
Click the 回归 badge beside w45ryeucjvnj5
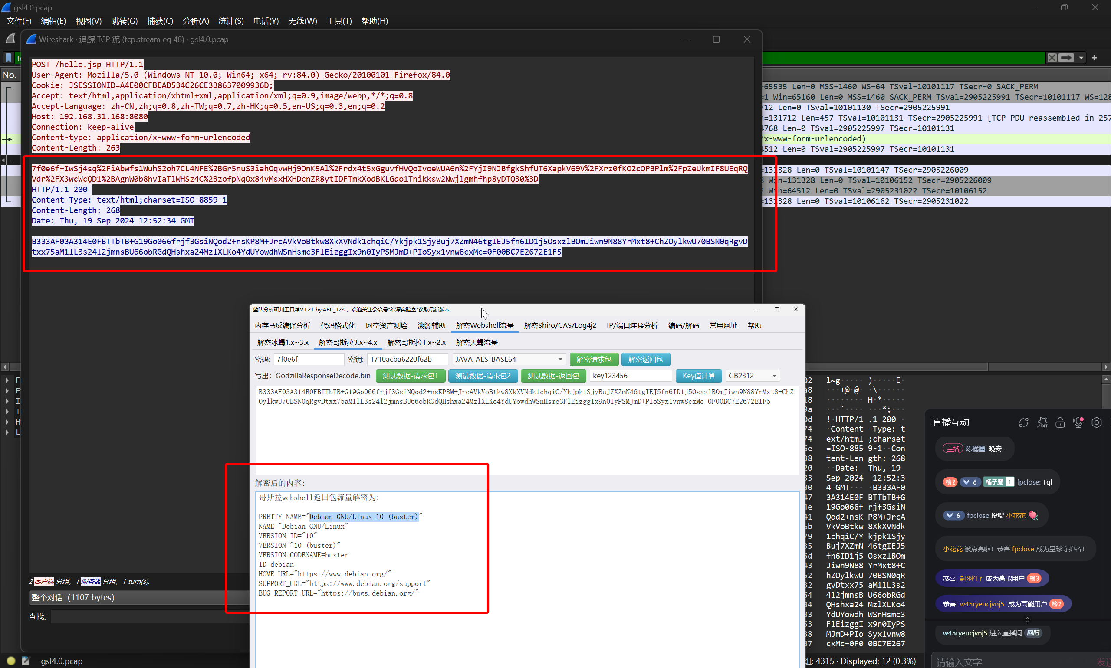pyautogui.click(x=1034, y=633)
